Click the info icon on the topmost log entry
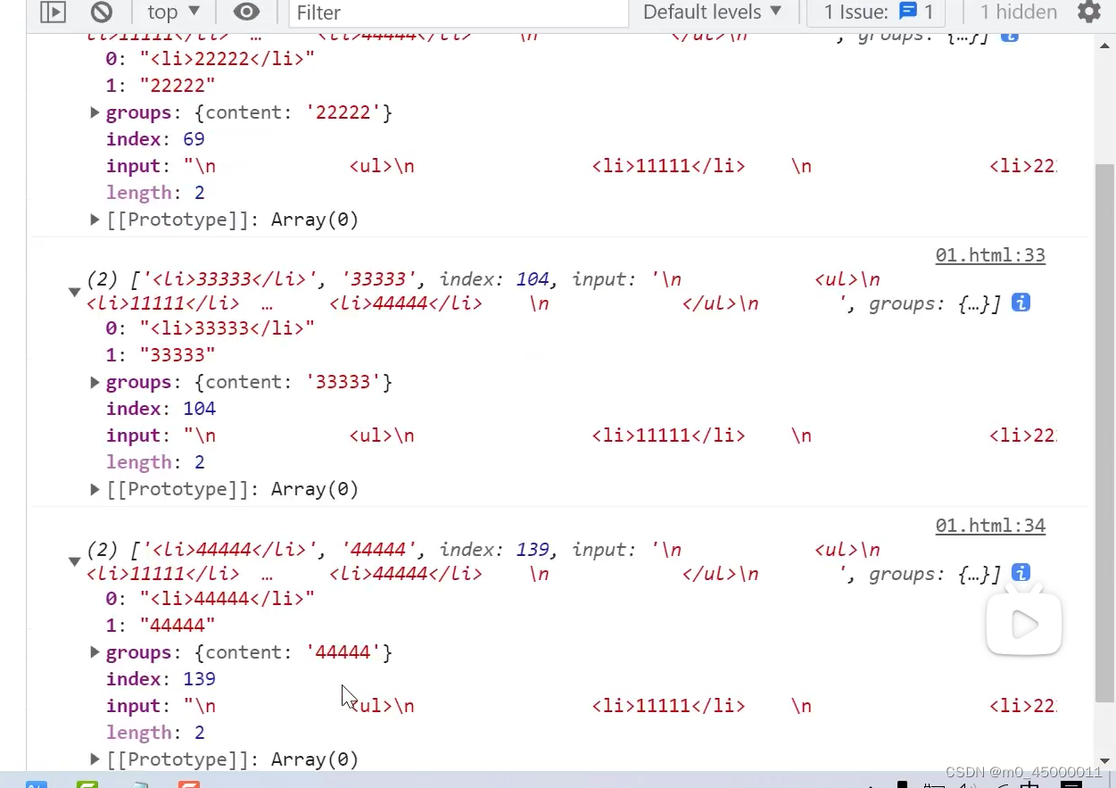This screenshot has height=788, width=1116. (1009, 37)
